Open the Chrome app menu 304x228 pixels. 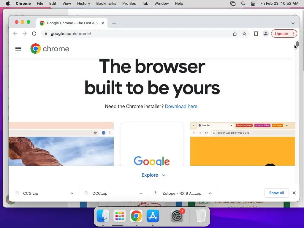pos(23,4)
